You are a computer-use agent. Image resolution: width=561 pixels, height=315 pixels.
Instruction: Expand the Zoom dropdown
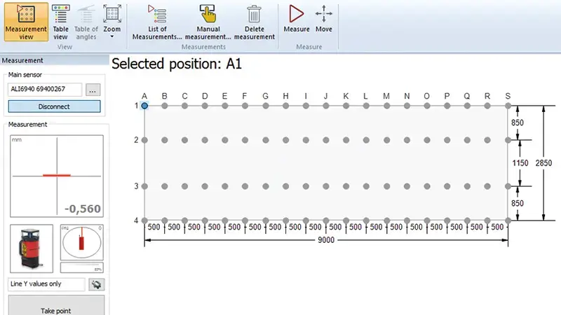(111, 22)
